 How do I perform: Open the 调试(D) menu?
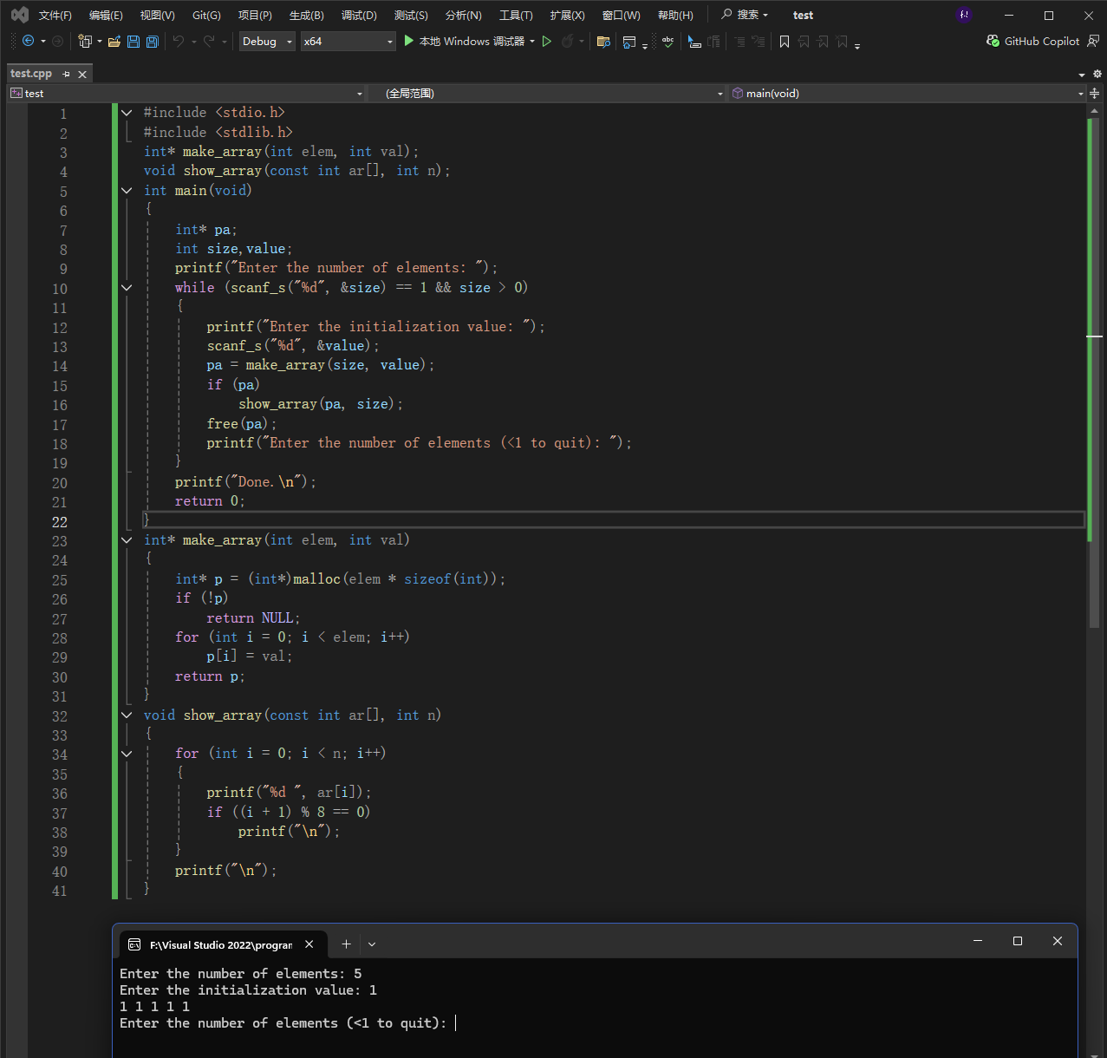[359, 15]
